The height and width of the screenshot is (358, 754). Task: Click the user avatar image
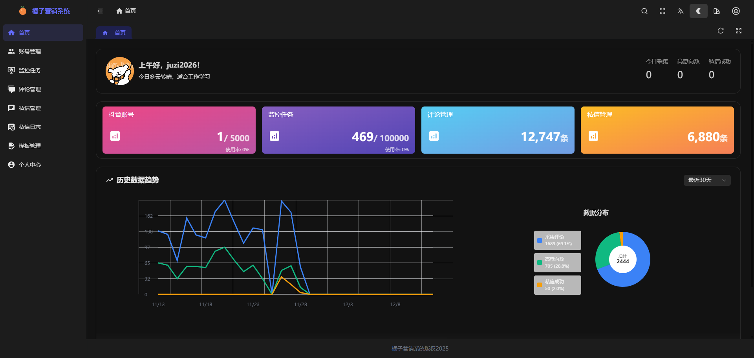pos(120,71)
